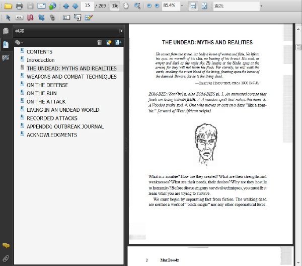
Task: Open the Bookmarks side panel icon
Action: pyautogui.click(x=6, y=44)
